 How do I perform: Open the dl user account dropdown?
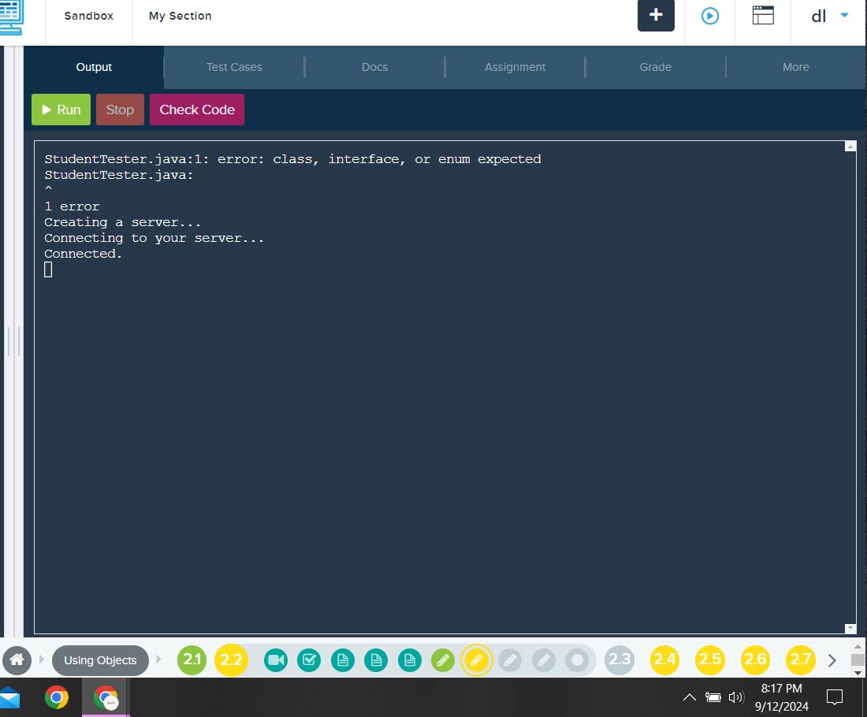(x=826, y=15)
